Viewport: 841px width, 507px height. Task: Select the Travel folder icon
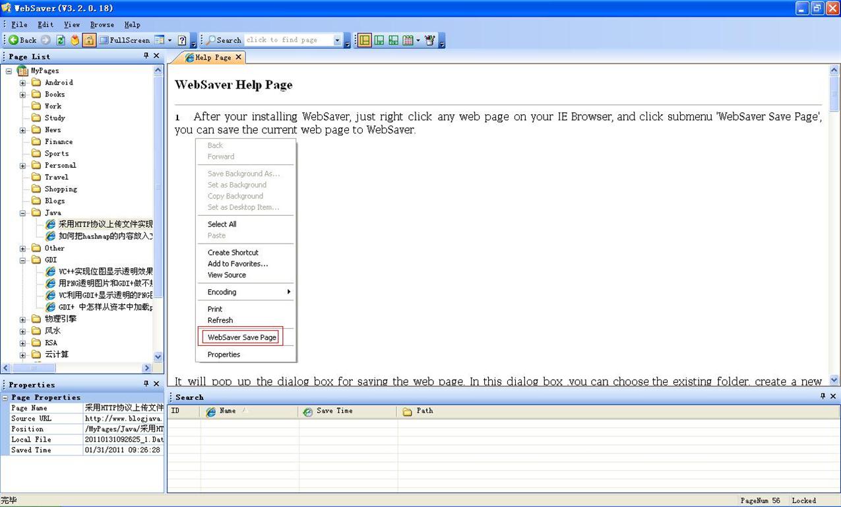[36, 178]
